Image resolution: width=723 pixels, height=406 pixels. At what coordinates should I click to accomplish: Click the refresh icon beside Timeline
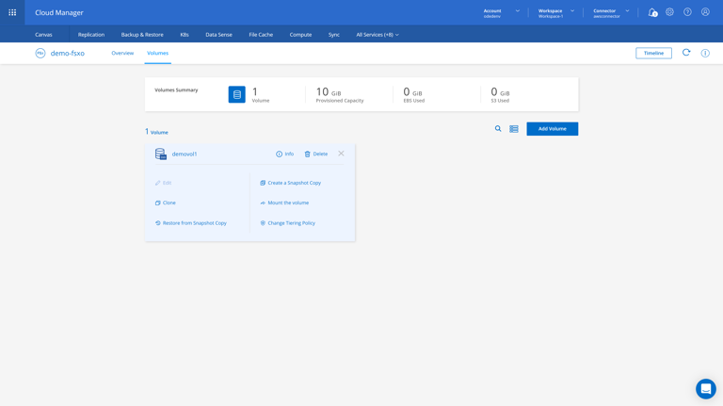pyautogui.click(x=686, y=53)
